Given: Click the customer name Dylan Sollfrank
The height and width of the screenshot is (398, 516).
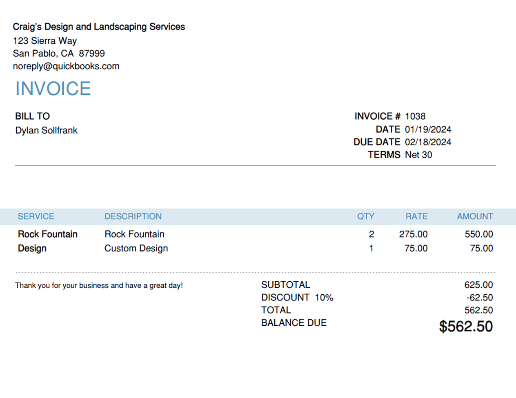Looking at the screenshot, I should click(x=46, y=130).
